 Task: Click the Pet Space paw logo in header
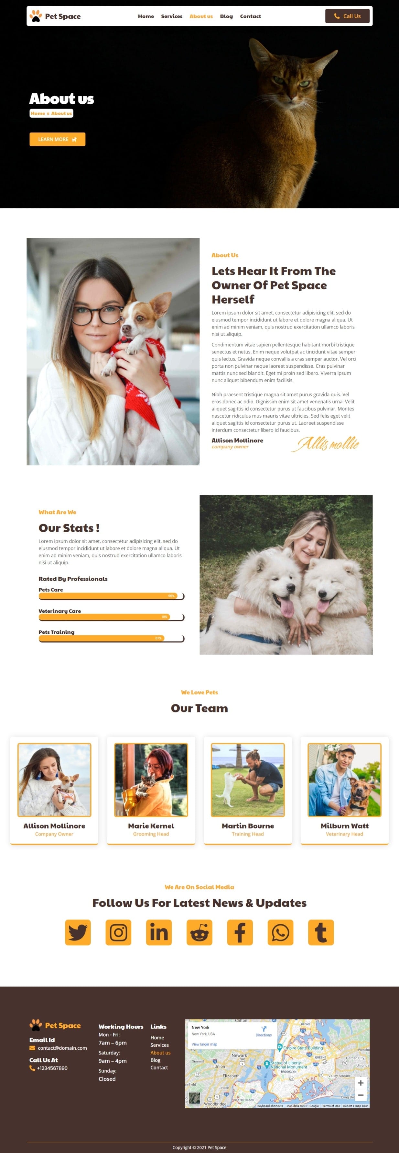[x=36, y=16]
